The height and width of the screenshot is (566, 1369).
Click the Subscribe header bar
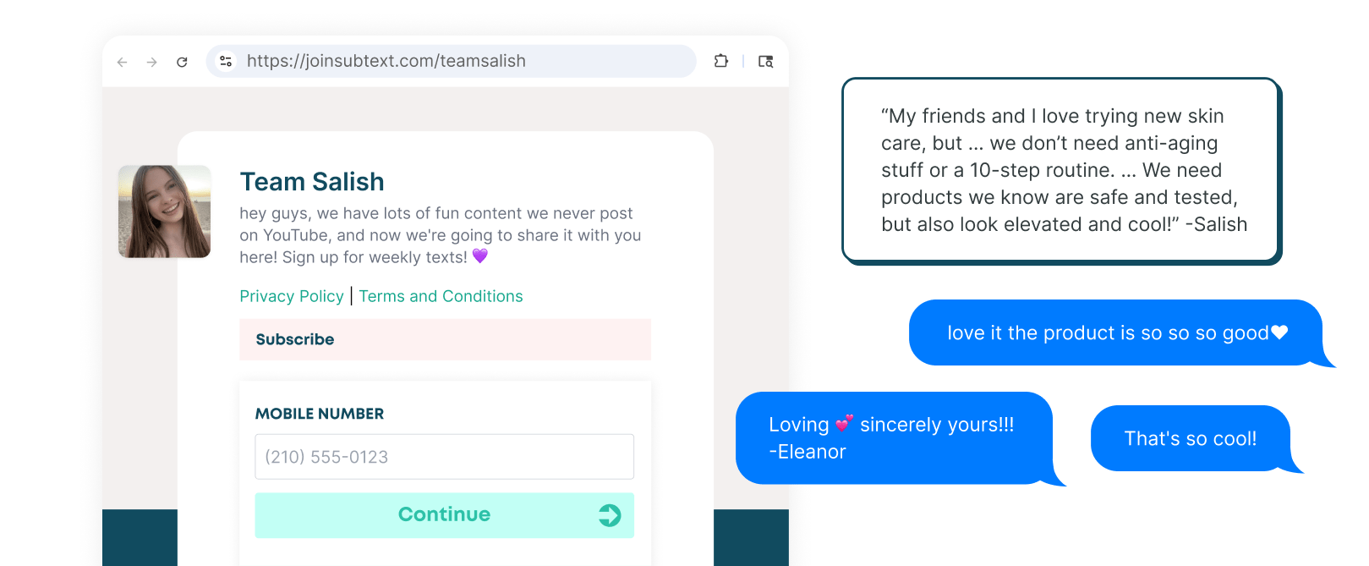(445, 339)
